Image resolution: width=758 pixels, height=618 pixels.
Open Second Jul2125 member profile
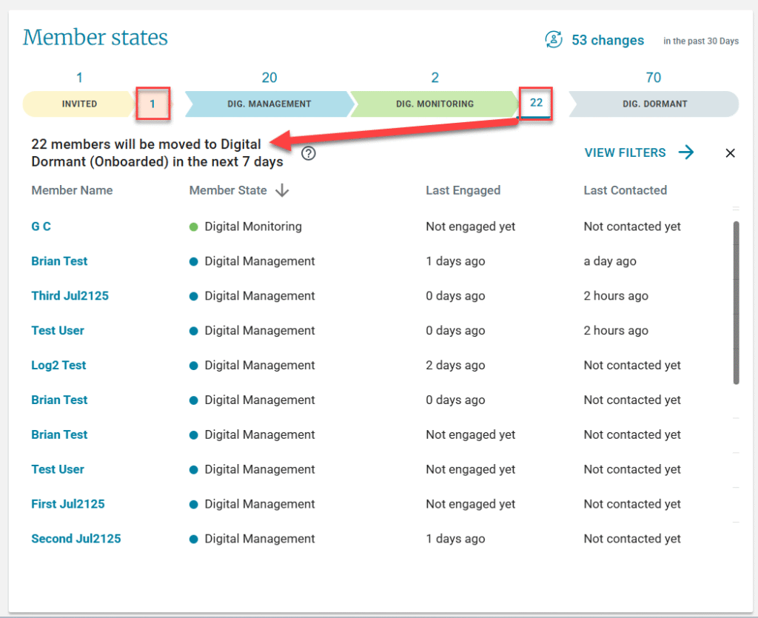(76, 538)
